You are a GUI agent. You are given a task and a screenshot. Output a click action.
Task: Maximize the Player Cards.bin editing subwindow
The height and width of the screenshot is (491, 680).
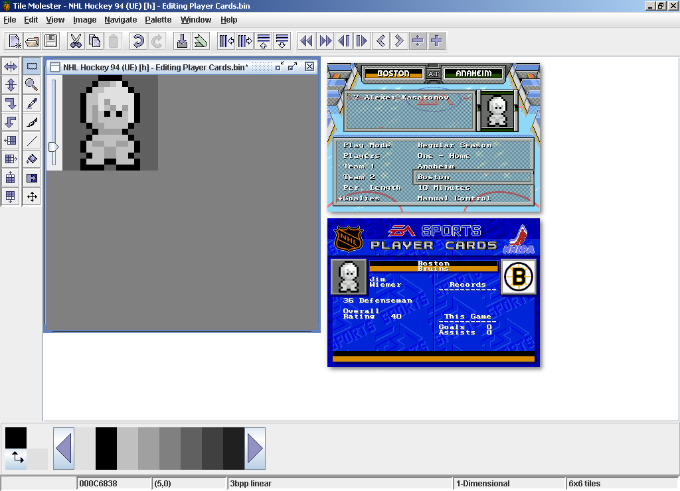pyautogui.click(x=293, y=66)
